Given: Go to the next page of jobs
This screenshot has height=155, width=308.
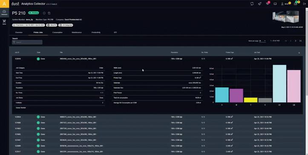Looking at the screenshot, I should click(x=295, y=41).
